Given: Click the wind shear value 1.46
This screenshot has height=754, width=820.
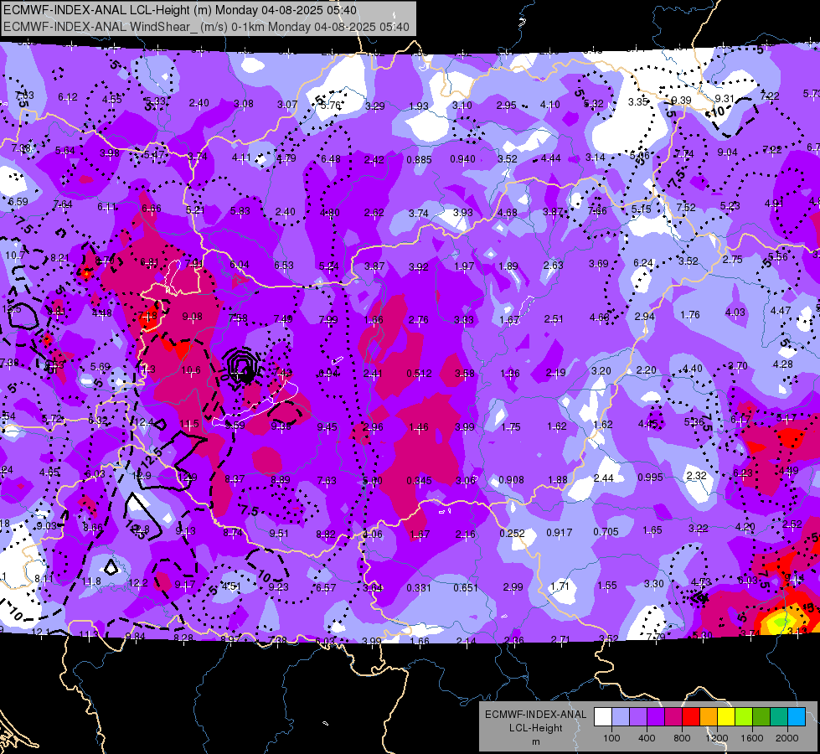Looking at the screenshot, I should click(419, 427).
